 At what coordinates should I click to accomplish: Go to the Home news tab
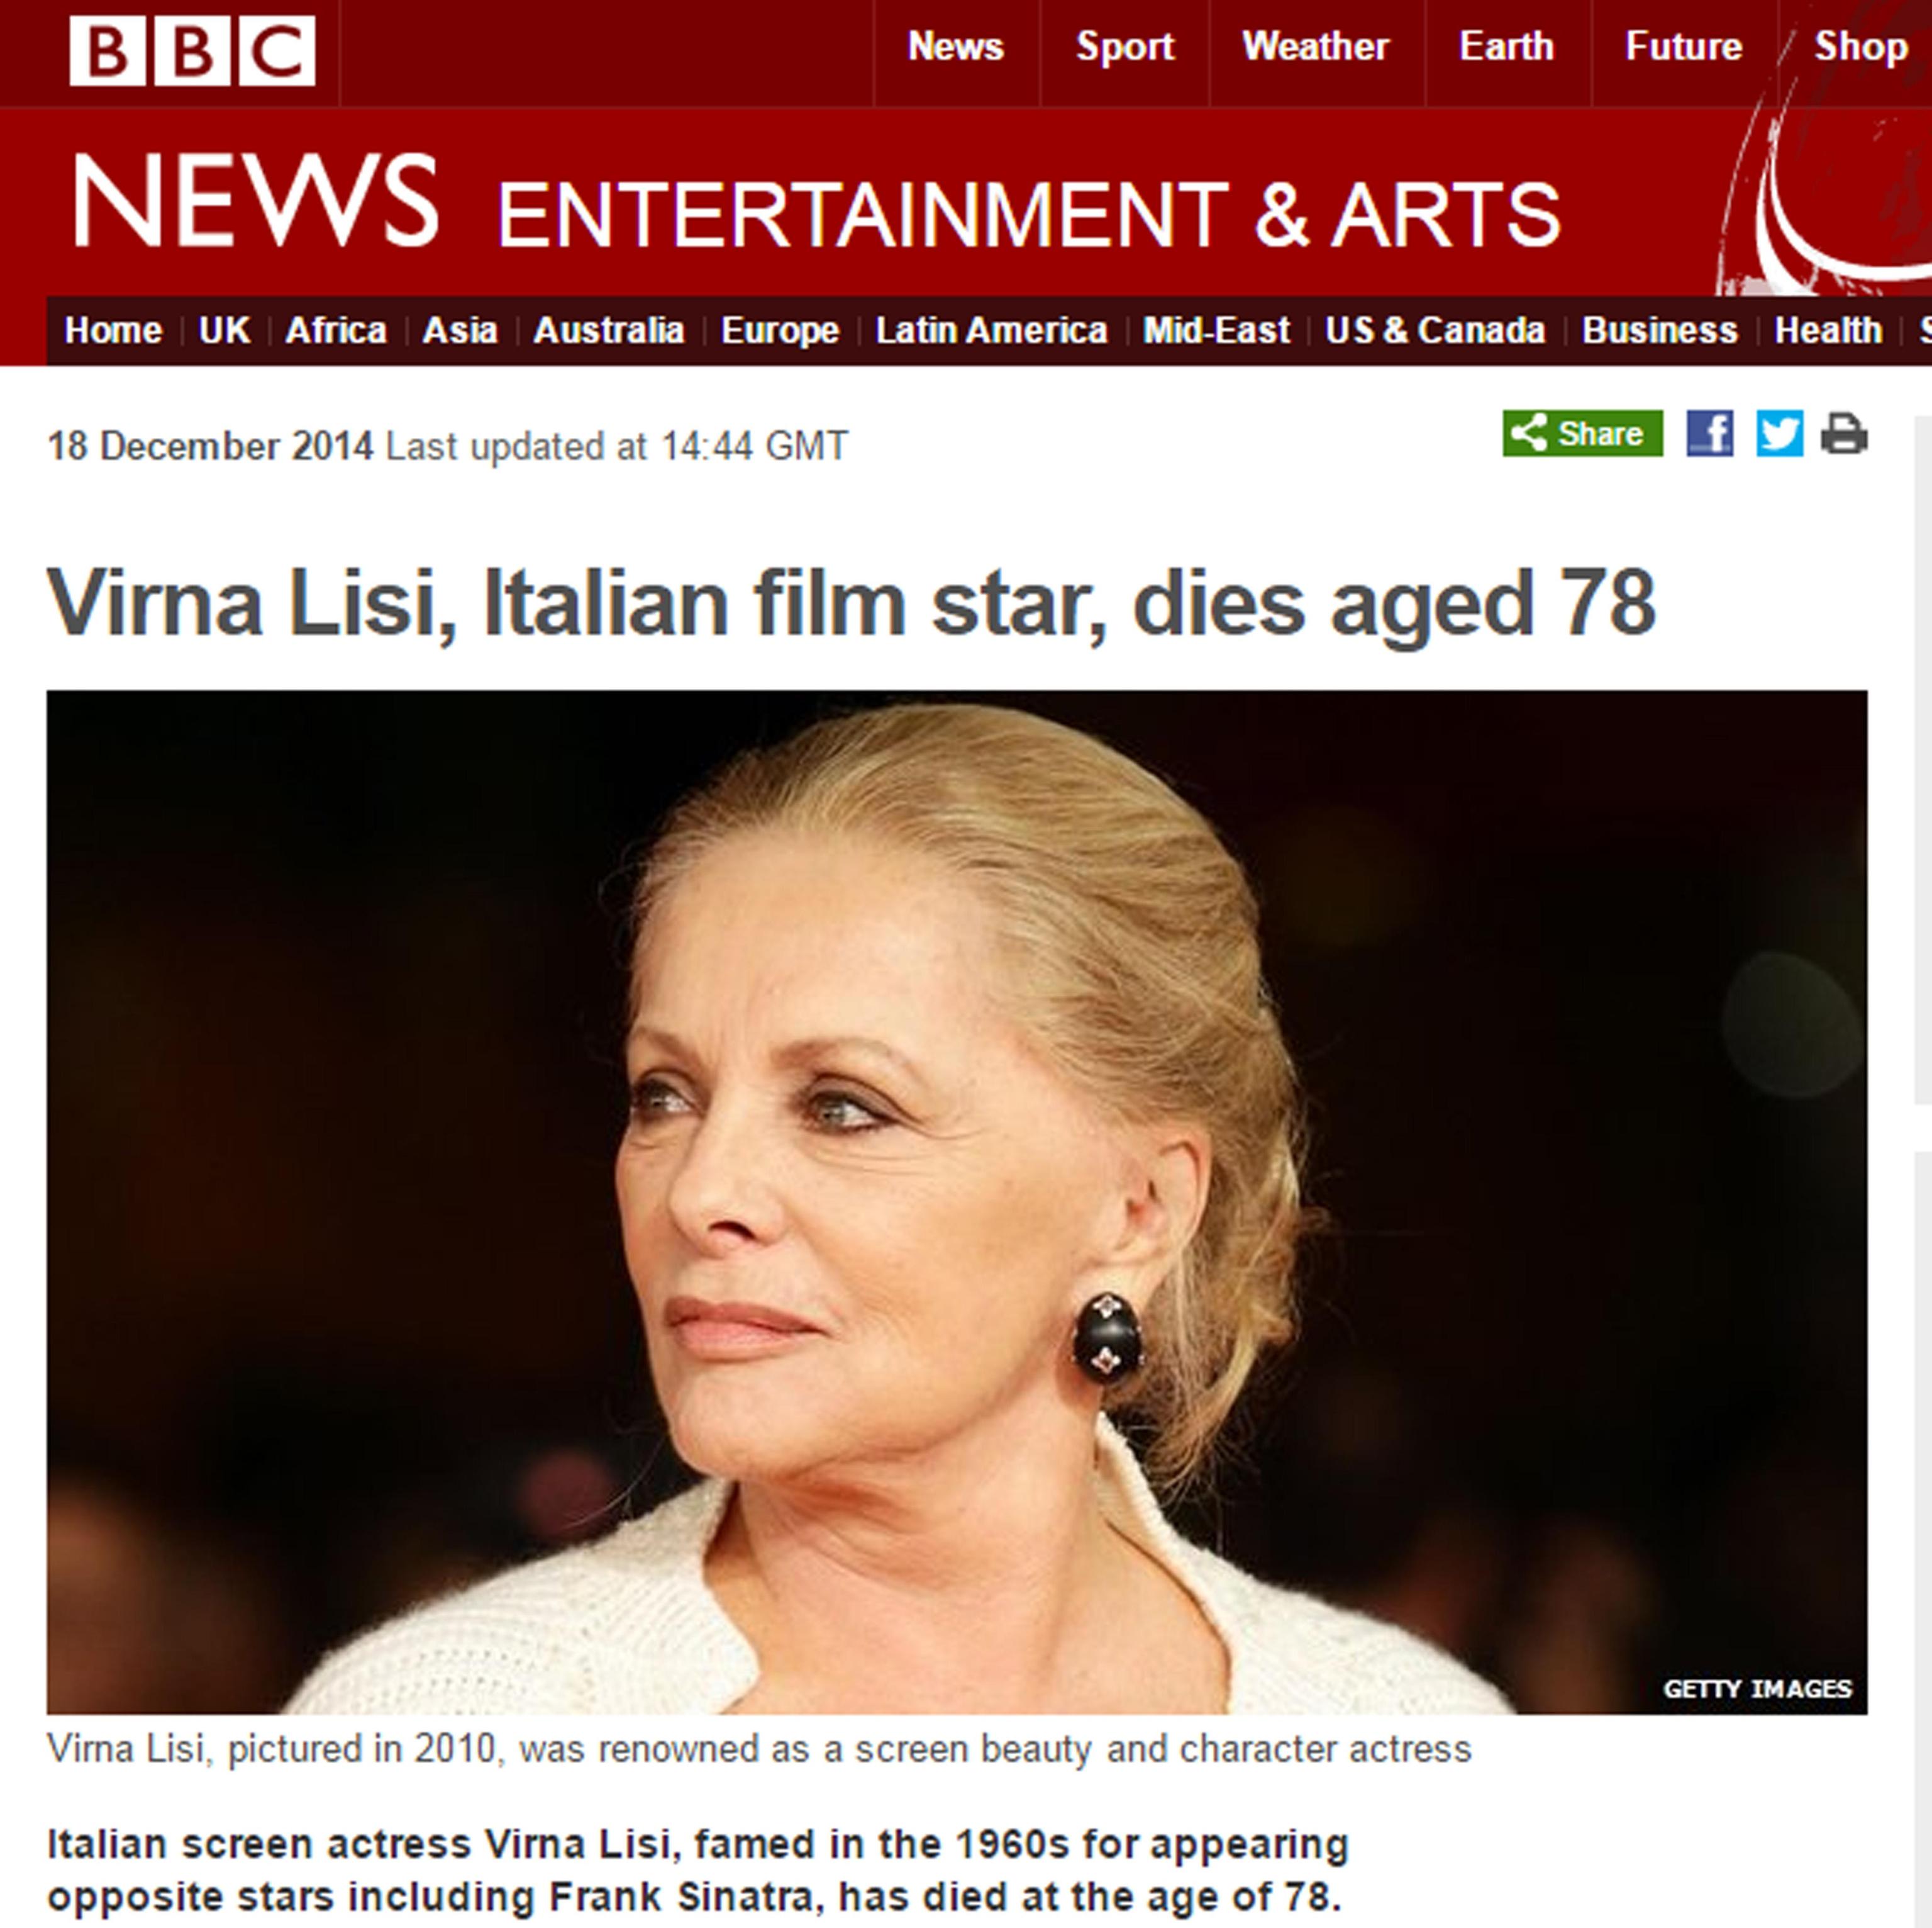(x=113, y=330)
